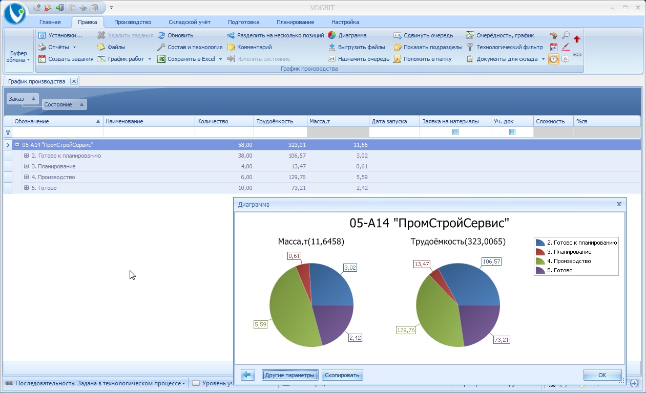Go back with the dialog arrow button
The height and width of the screenshot is (393, 646).
click(x=248, y=375)
